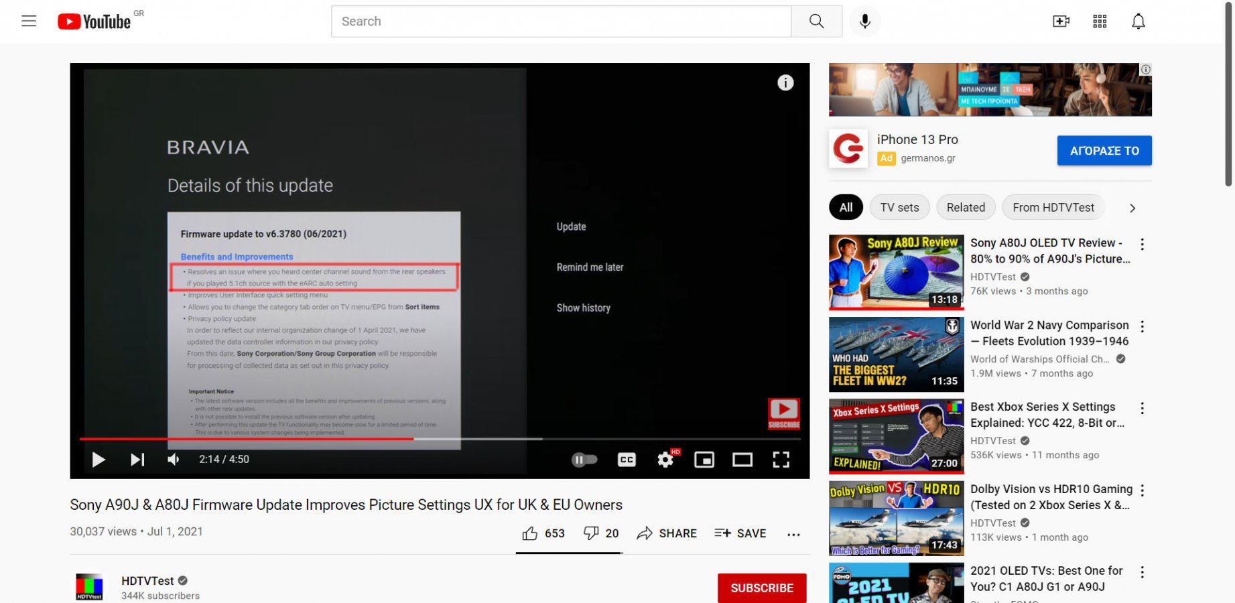Screen dimensions: 1235x603
Task: Show more filter chips arrow
Action: (1132, 208)
